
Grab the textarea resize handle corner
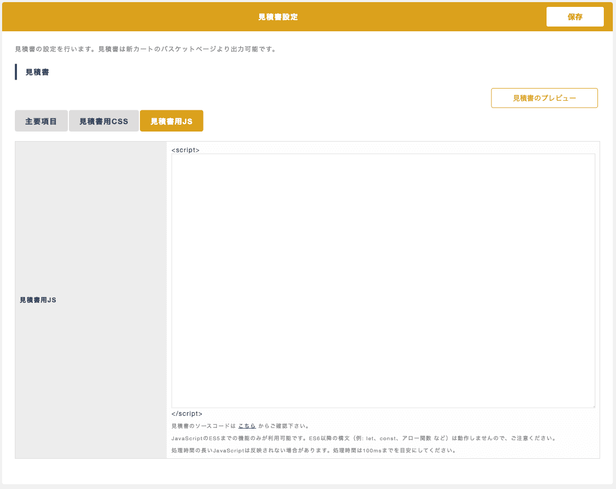[593, 406]
